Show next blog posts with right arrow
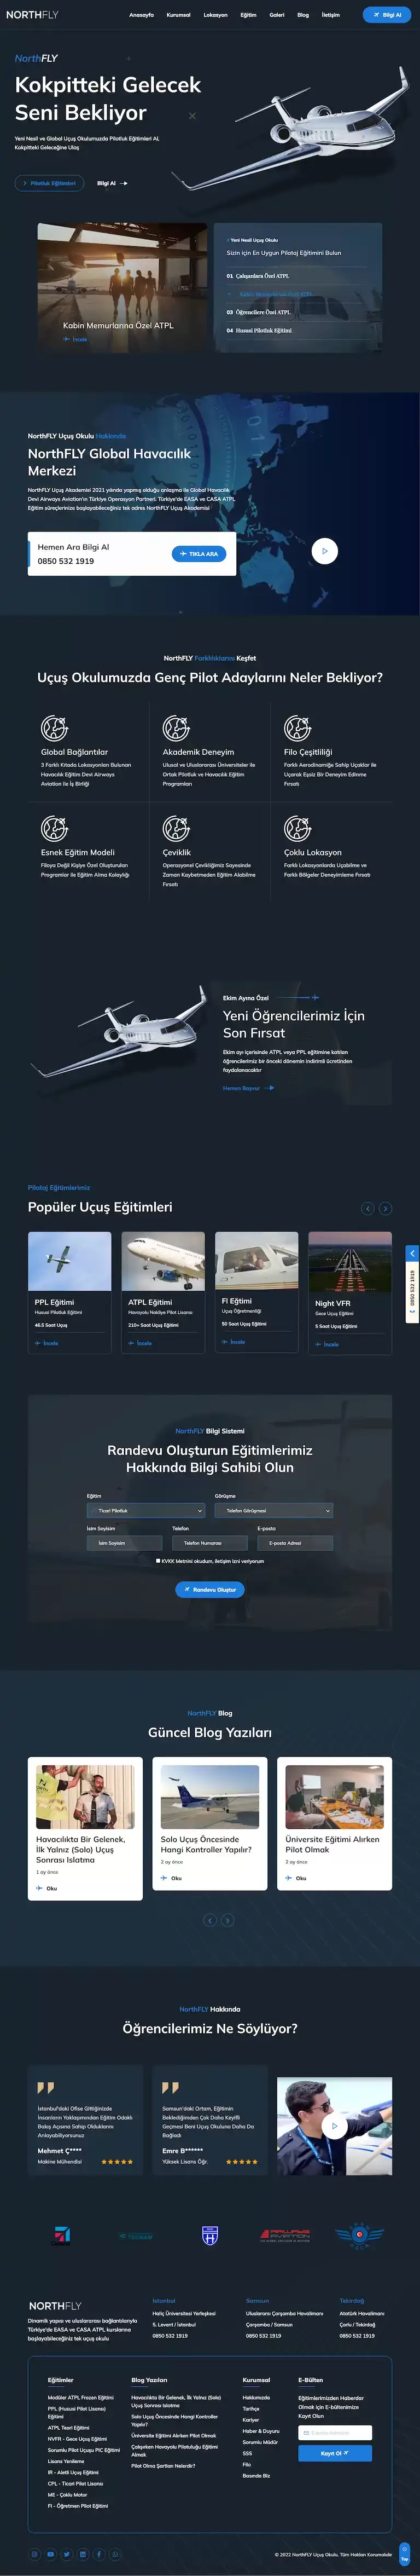The image size is (420, 2576). pyautogui.click(x=227, y=1920)
